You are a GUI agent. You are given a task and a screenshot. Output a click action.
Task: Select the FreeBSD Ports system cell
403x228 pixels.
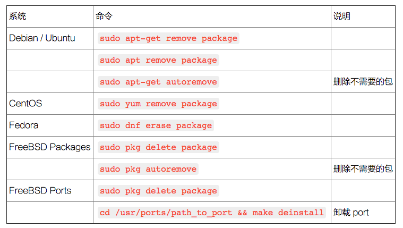coord(40,191)
